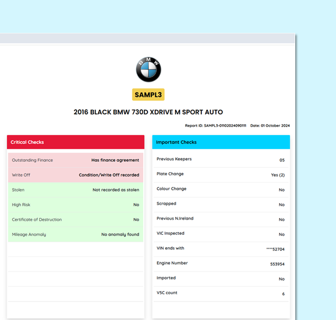Click the Critical Checks header
This screenshot has height=320, width=336.
(76, 142)
